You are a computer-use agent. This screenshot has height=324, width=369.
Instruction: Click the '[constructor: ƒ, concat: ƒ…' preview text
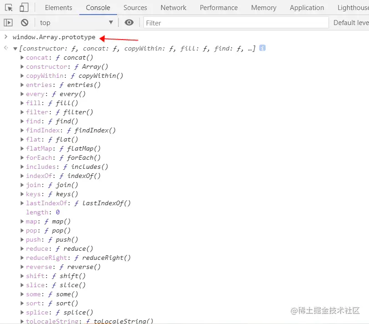pyautogui.click(x=138, y=48)
